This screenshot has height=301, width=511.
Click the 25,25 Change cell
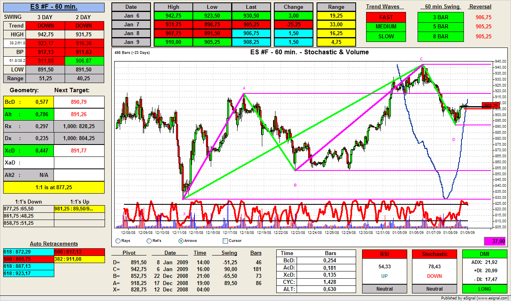(x=294, y=24)
